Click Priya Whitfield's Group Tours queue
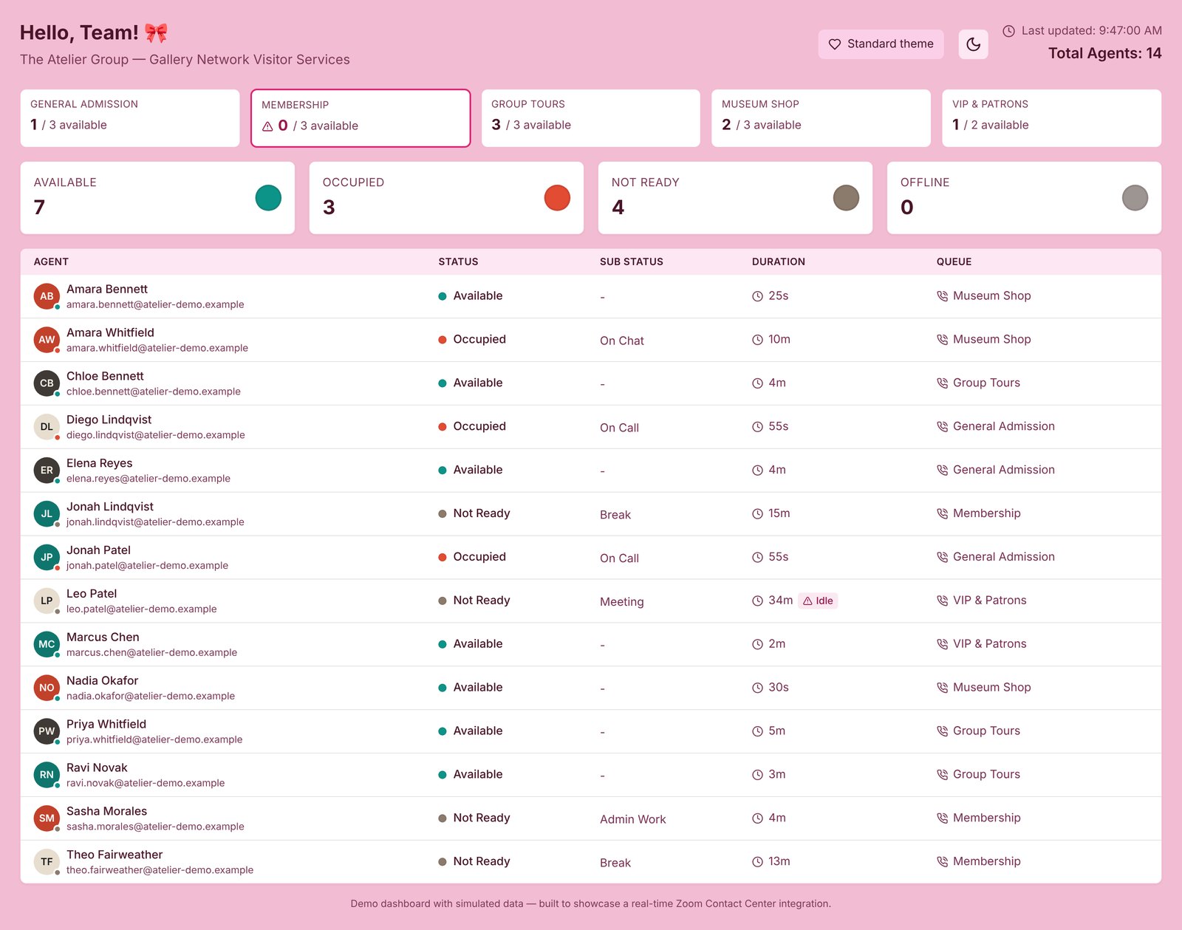 pos(986,731)
